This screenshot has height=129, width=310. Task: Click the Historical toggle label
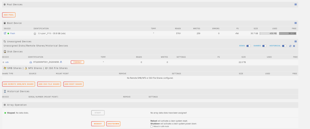click(275, 46)
